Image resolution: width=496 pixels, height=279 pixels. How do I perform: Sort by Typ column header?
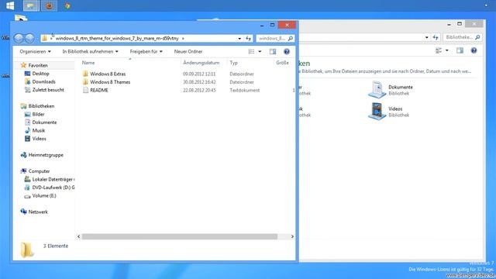[x=233, y=63]
